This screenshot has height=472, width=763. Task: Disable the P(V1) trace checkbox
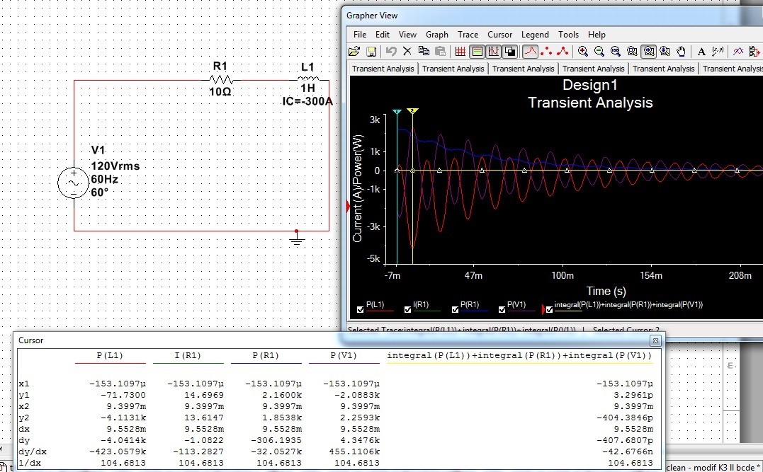(502, 309)
